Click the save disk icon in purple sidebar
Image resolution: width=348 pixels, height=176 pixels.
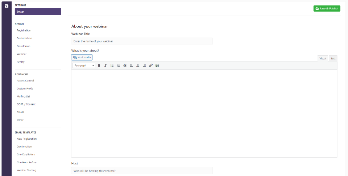[7, 6]
